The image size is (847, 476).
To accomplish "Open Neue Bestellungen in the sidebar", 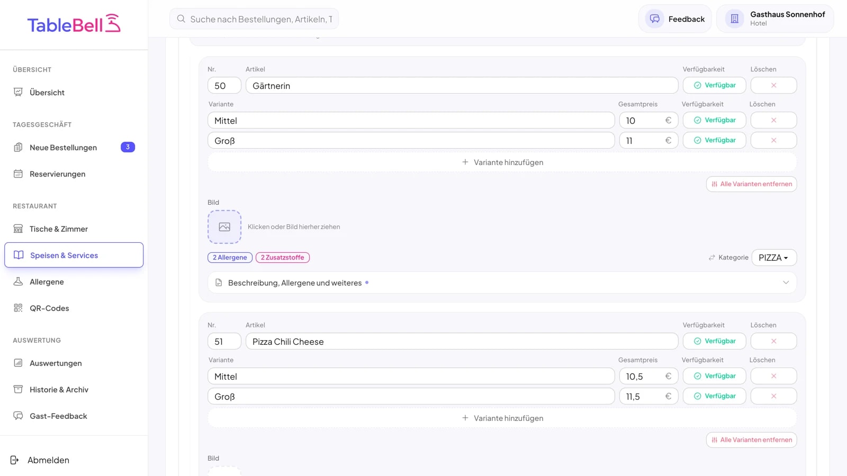I will (x=74, y=148).
